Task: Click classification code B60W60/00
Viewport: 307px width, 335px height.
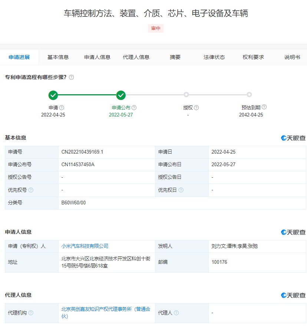Action: 73,203
